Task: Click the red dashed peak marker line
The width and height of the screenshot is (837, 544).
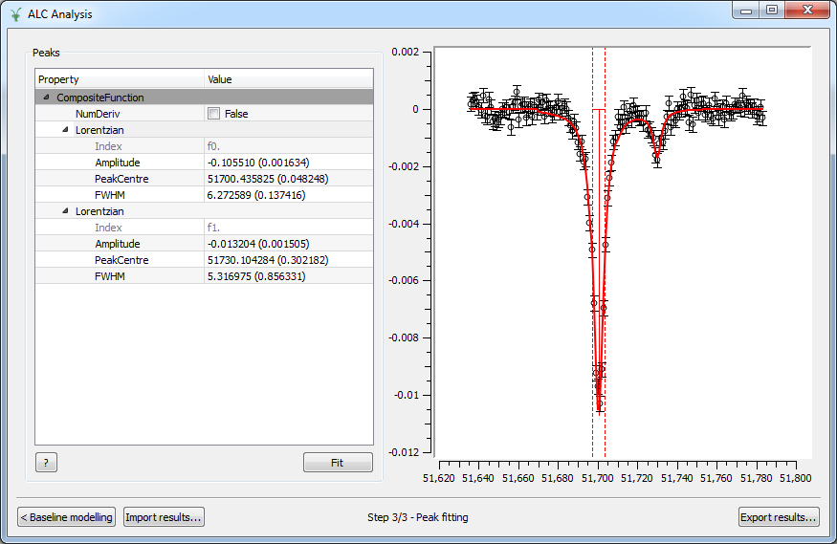Action: coord(605,287)
